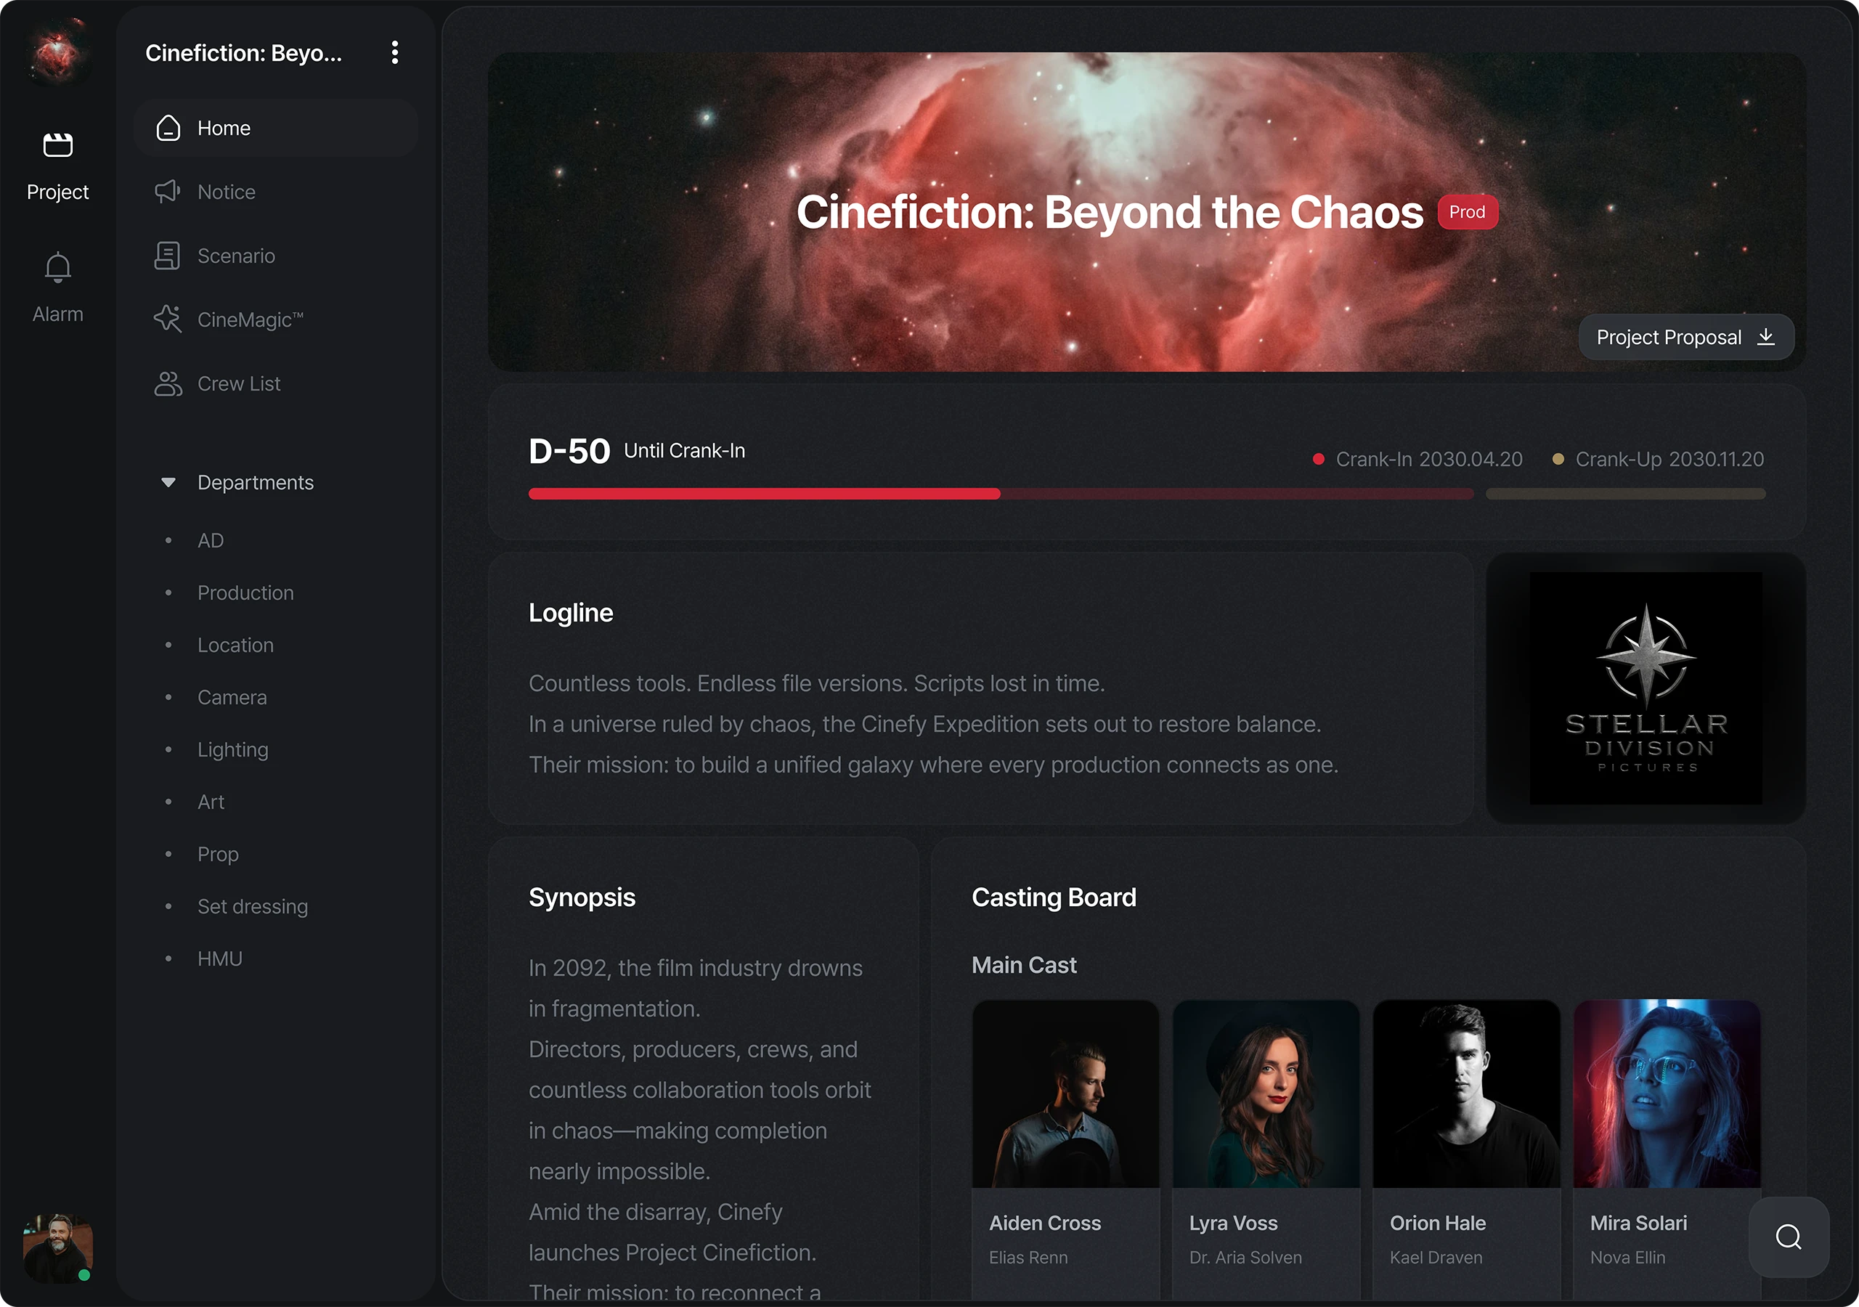
Task: Open the Stellar Division Pictures logo
Action: (1646, 688)
